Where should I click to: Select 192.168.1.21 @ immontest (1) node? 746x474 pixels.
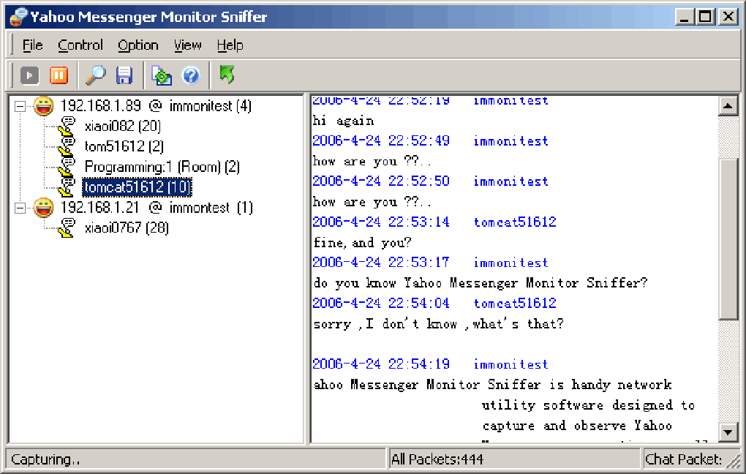[157, 208]
